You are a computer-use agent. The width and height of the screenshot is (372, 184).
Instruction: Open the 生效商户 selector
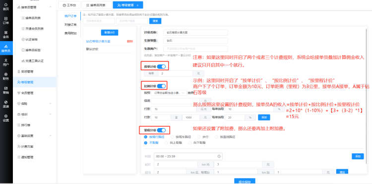click(195, 48)
